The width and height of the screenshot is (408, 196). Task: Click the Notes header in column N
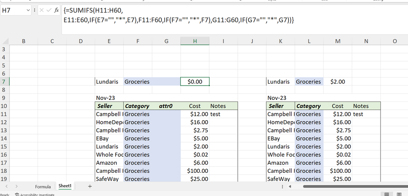366,106
